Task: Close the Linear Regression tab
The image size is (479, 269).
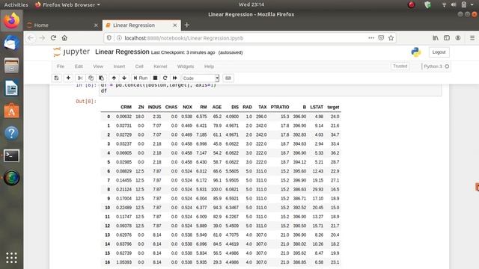Action: 174,25
